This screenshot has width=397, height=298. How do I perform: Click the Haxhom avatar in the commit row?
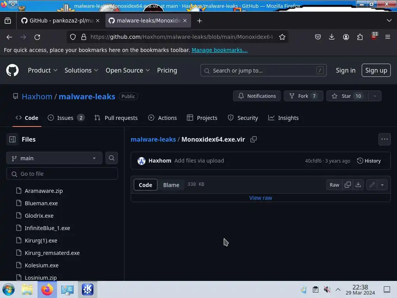[x=142, y=161]
